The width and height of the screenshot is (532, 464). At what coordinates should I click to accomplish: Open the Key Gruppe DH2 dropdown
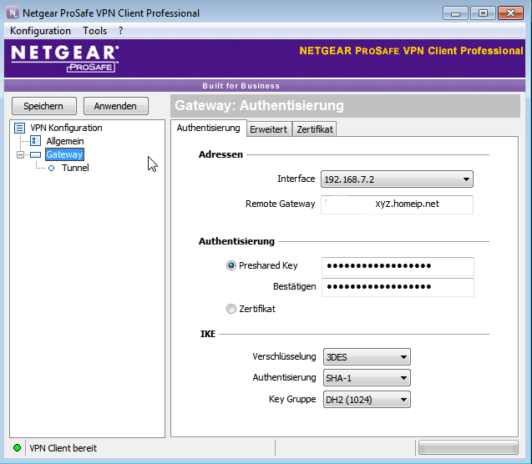click(367, 400)
